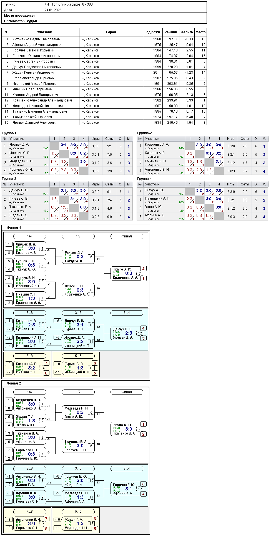Click place badge 1 next to Згола А. Ю.
This screenshot has width=271, height=536.
(x=143, y=424)
